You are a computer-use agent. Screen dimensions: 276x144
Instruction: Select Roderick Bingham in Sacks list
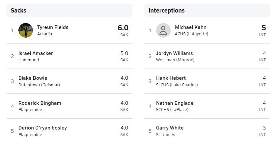click(40, 103)
